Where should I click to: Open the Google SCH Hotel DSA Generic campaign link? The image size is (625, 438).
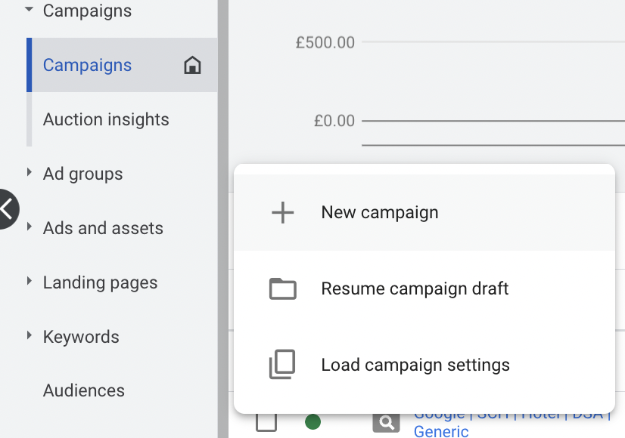[x=442, y=431]
